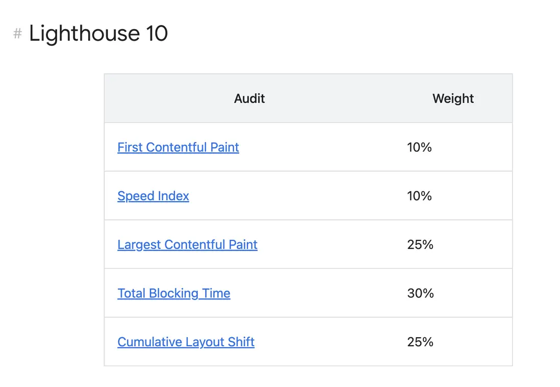Click the 30% weight value

coord(420,293)
